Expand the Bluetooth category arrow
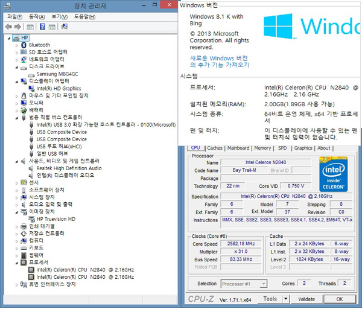The height and width of the screenshot is (309, 362). tap(17, 45)
